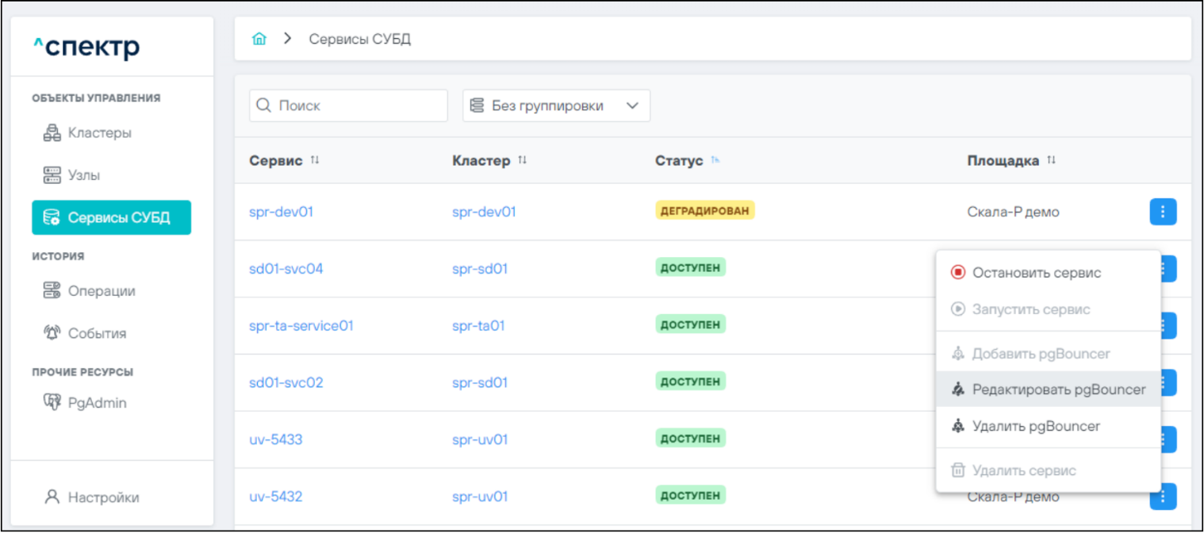This screenshot has height=533, width=1204.
Task: Click the home icon in breadcrumb
Action: click(x=259, y=39)
